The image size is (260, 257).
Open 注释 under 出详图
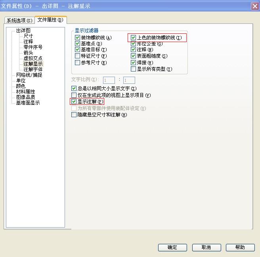[28, 41]
